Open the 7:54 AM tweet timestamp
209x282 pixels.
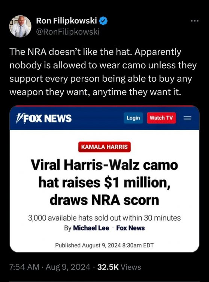[24, 267]
